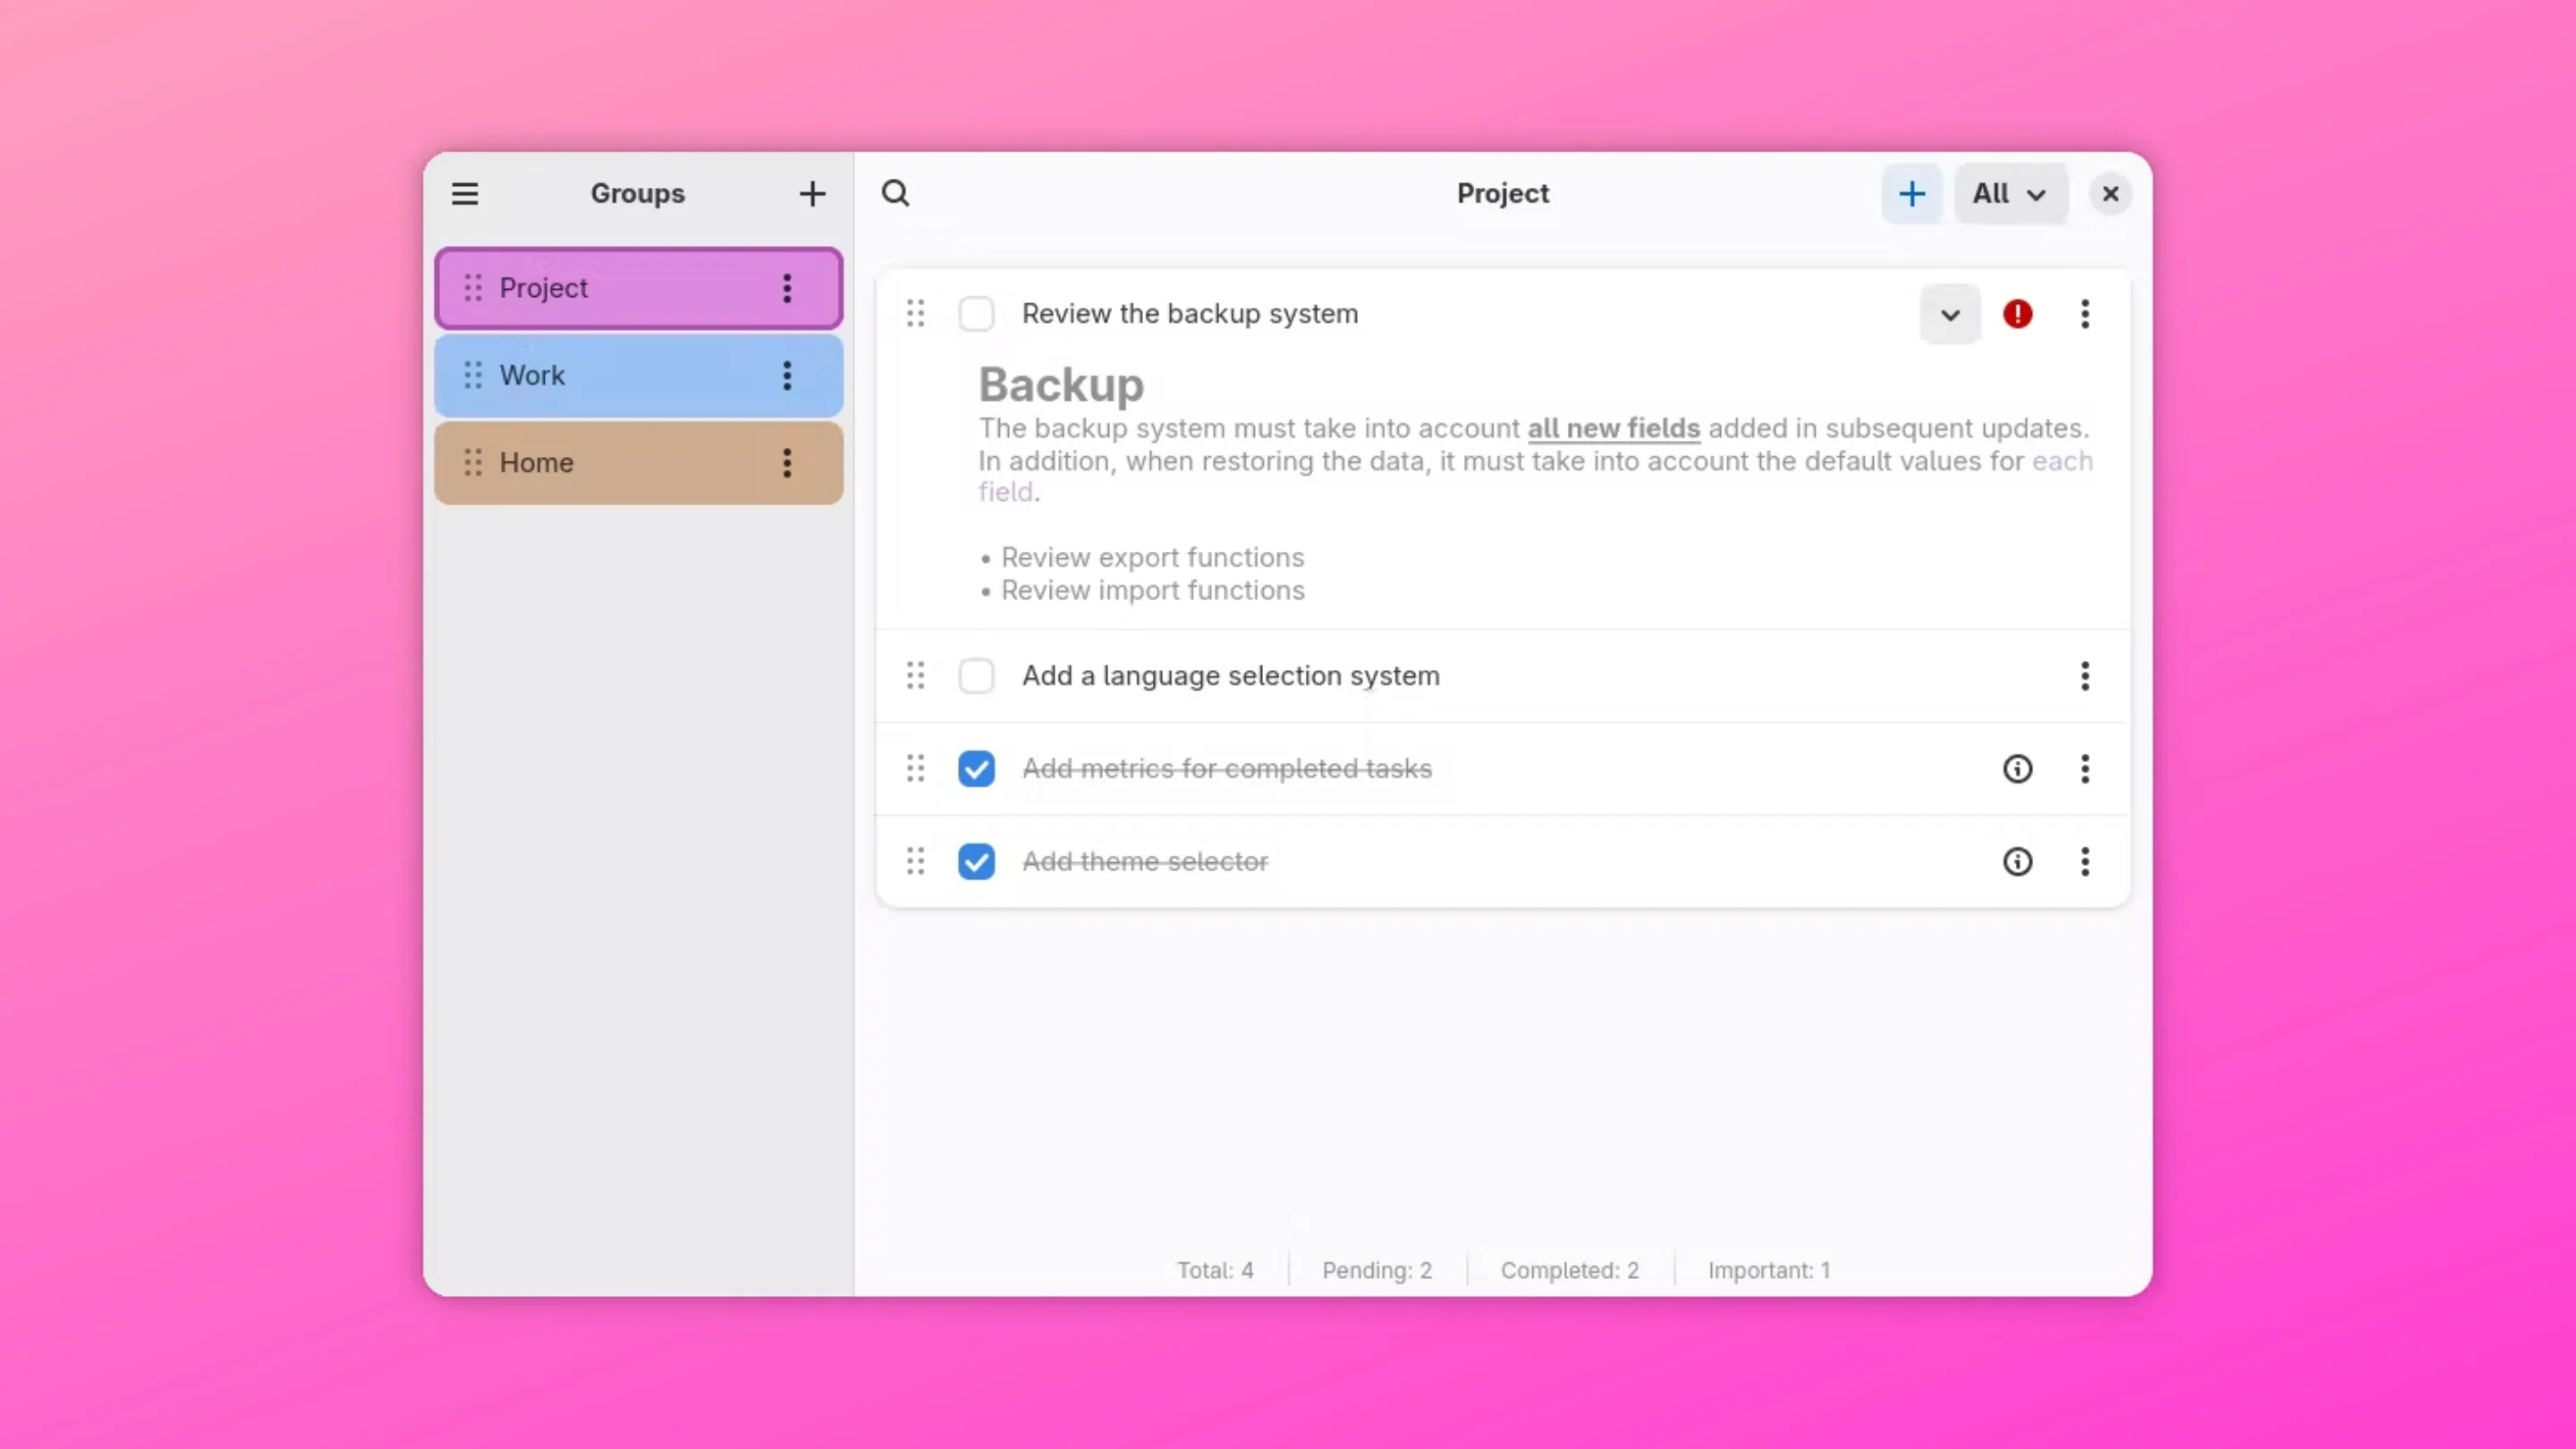Click the red important indicator icon

tap(2017, 314)
